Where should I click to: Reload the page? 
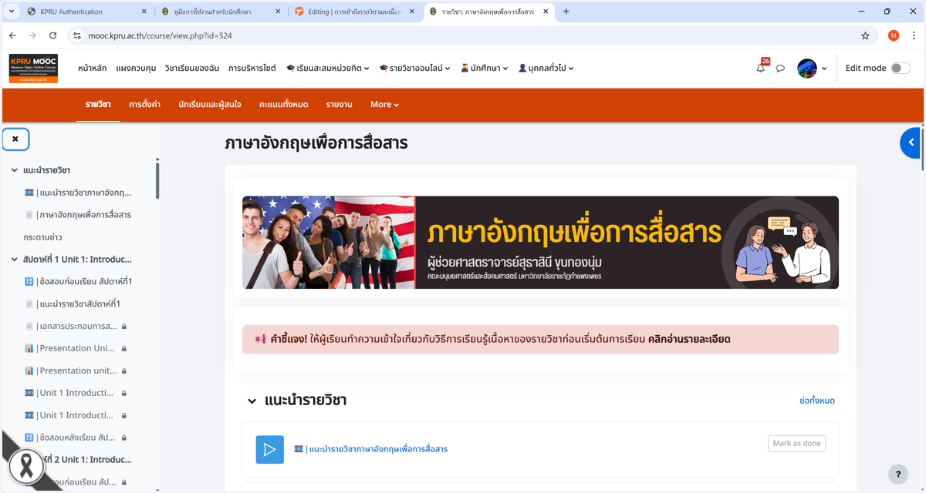(x=52, y=35)
